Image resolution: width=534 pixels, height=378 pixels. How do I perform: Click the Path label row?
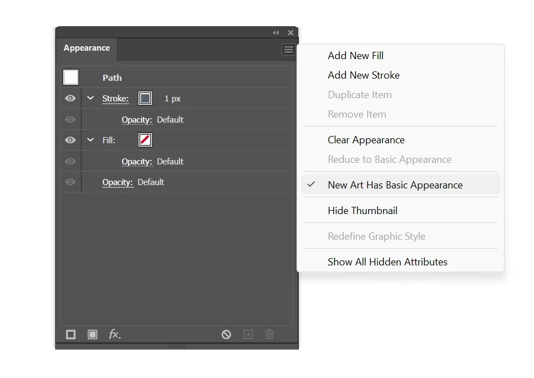177,77
